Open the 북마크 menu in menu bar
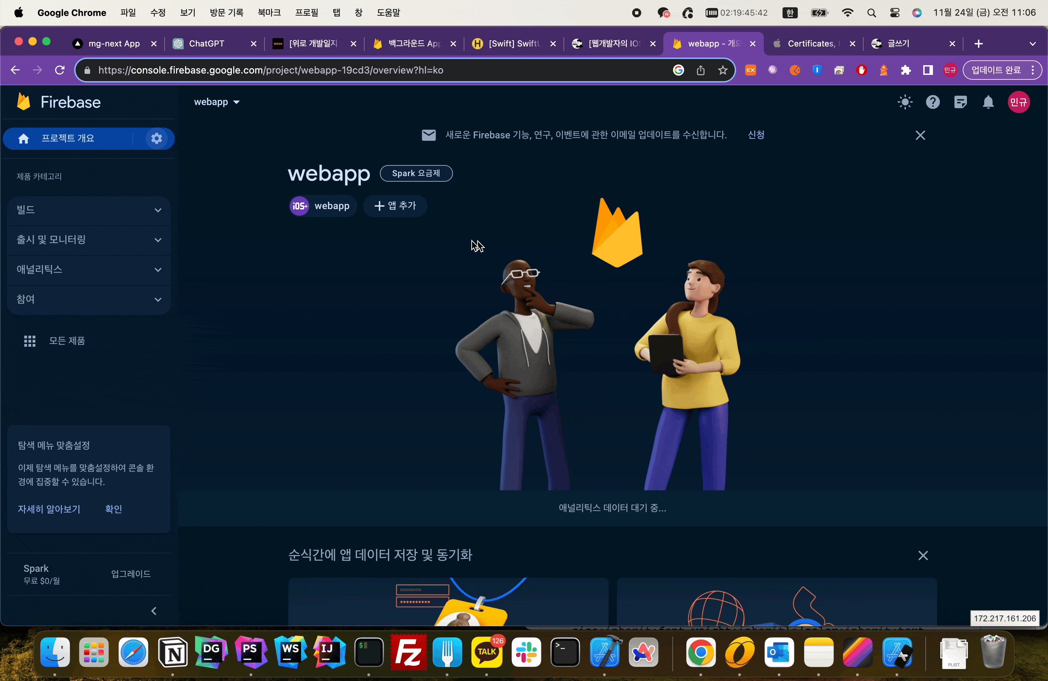 [x=269, y=12]
